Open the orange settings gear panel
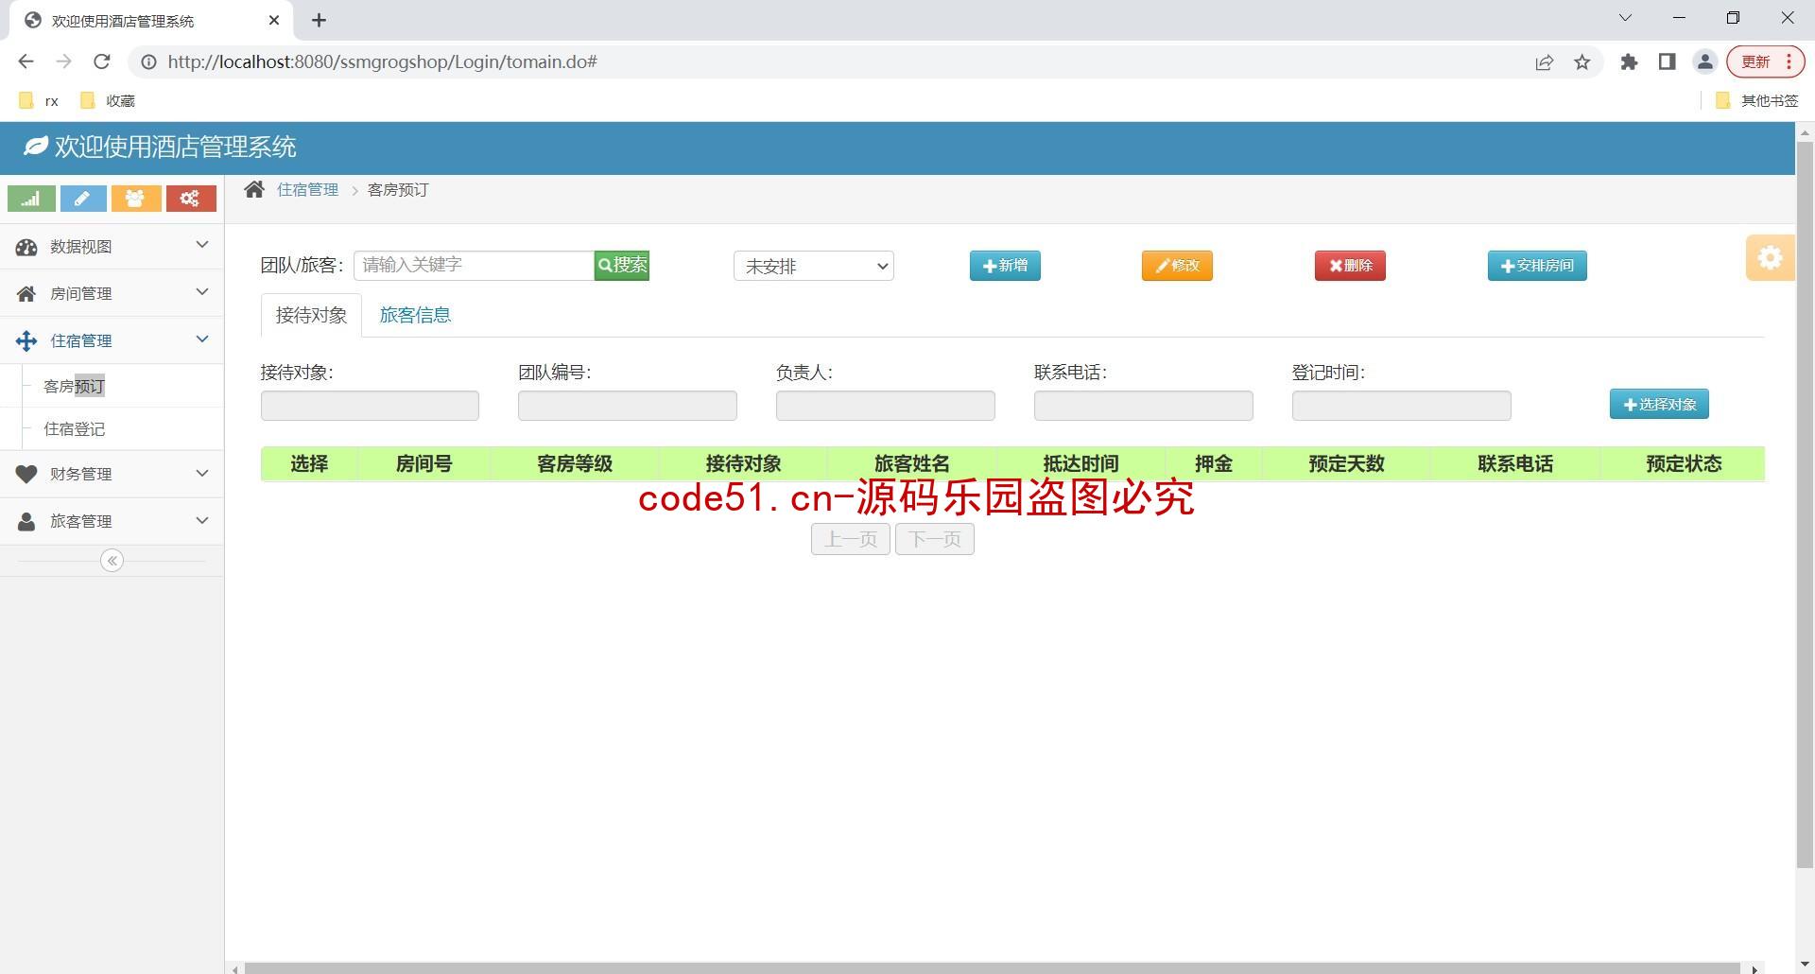This screenshot has width=1815, height=974. (1770, 257)
